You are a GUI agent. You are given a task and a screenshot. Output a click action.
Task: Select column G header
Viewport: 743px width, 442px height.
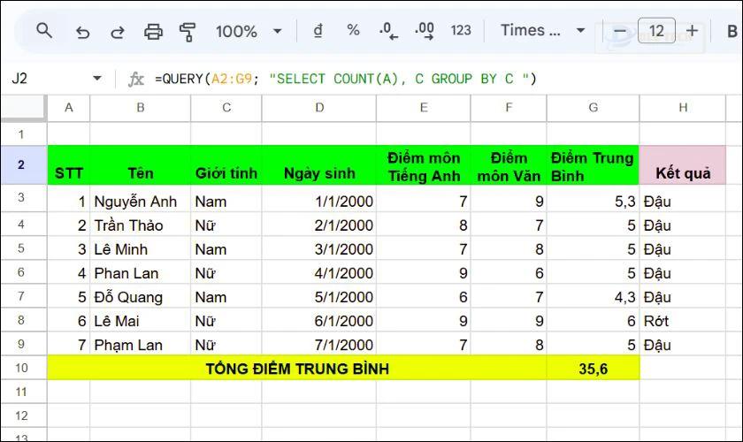[594, 108]
